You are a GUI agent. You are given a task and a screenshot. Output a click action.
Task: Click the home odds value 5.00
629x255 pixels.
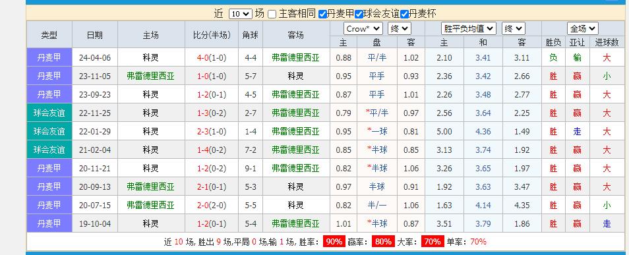coord(444,132)
